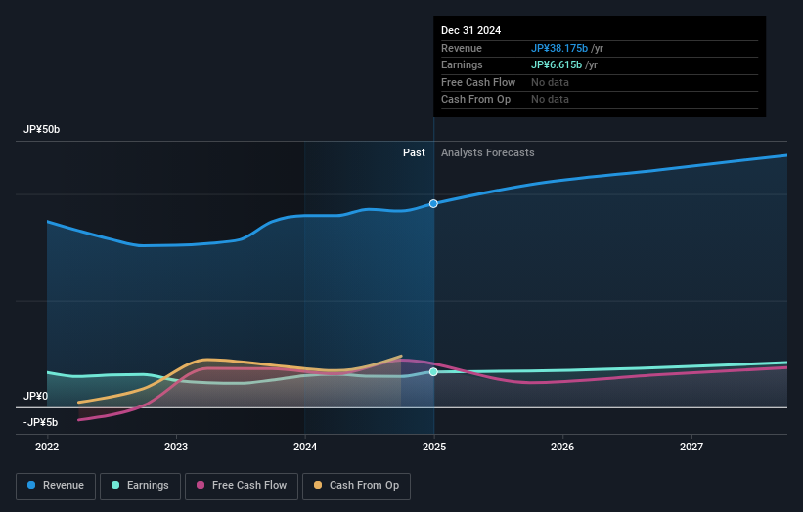Click the 2023 x-axis label
Image resolution: width=803 pixels, height=512 pixels.
[x=176, y=448]
